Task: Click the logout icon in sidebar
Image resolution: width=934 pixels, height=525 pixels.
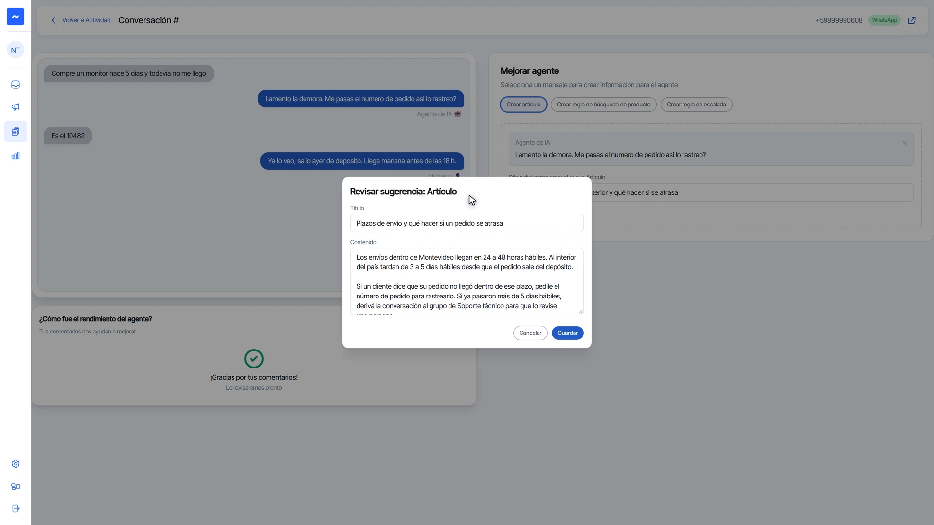Action: pos(16,508)
